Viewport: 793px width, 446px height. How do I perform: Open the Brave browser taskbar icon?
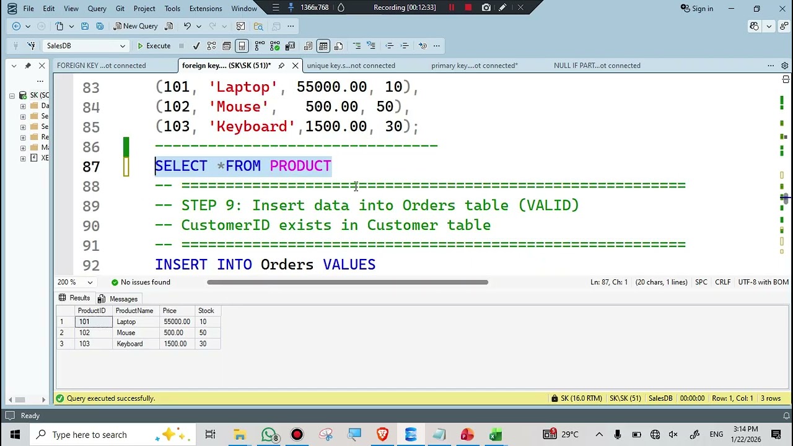tap(382, 435)
